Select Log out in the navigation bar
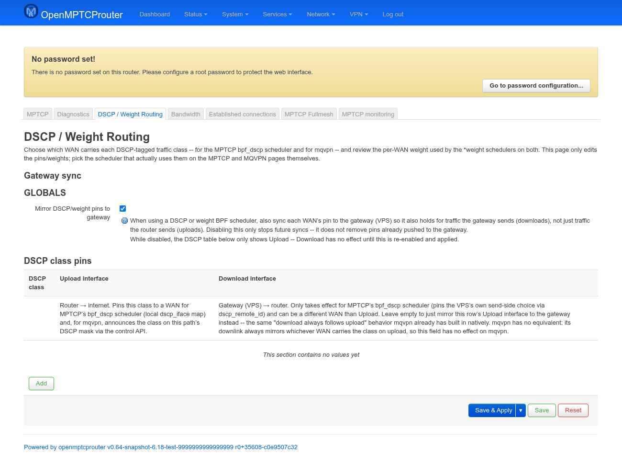The image size is (622, 454). click(x=393, y=14)
